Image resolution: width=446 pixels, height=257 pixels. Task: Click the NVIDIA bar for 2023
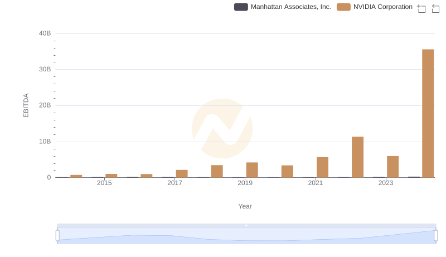tap(392, 167)
